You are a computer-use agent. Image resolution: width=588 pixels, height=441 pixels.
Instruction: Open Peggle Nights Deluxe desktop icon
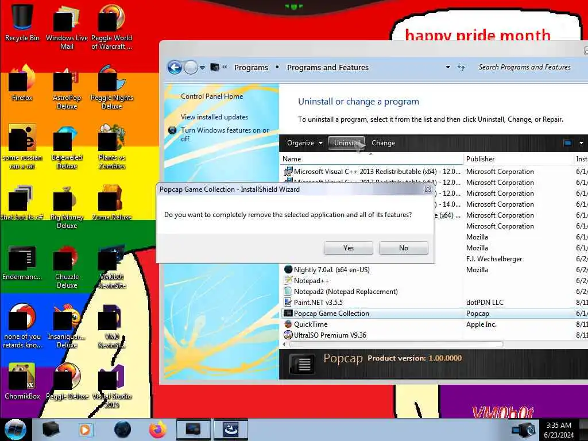pos(112,87)
